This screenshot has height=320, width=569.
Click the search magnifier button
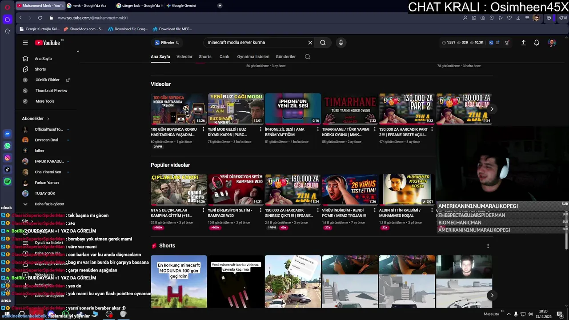(x=323, y=43)
